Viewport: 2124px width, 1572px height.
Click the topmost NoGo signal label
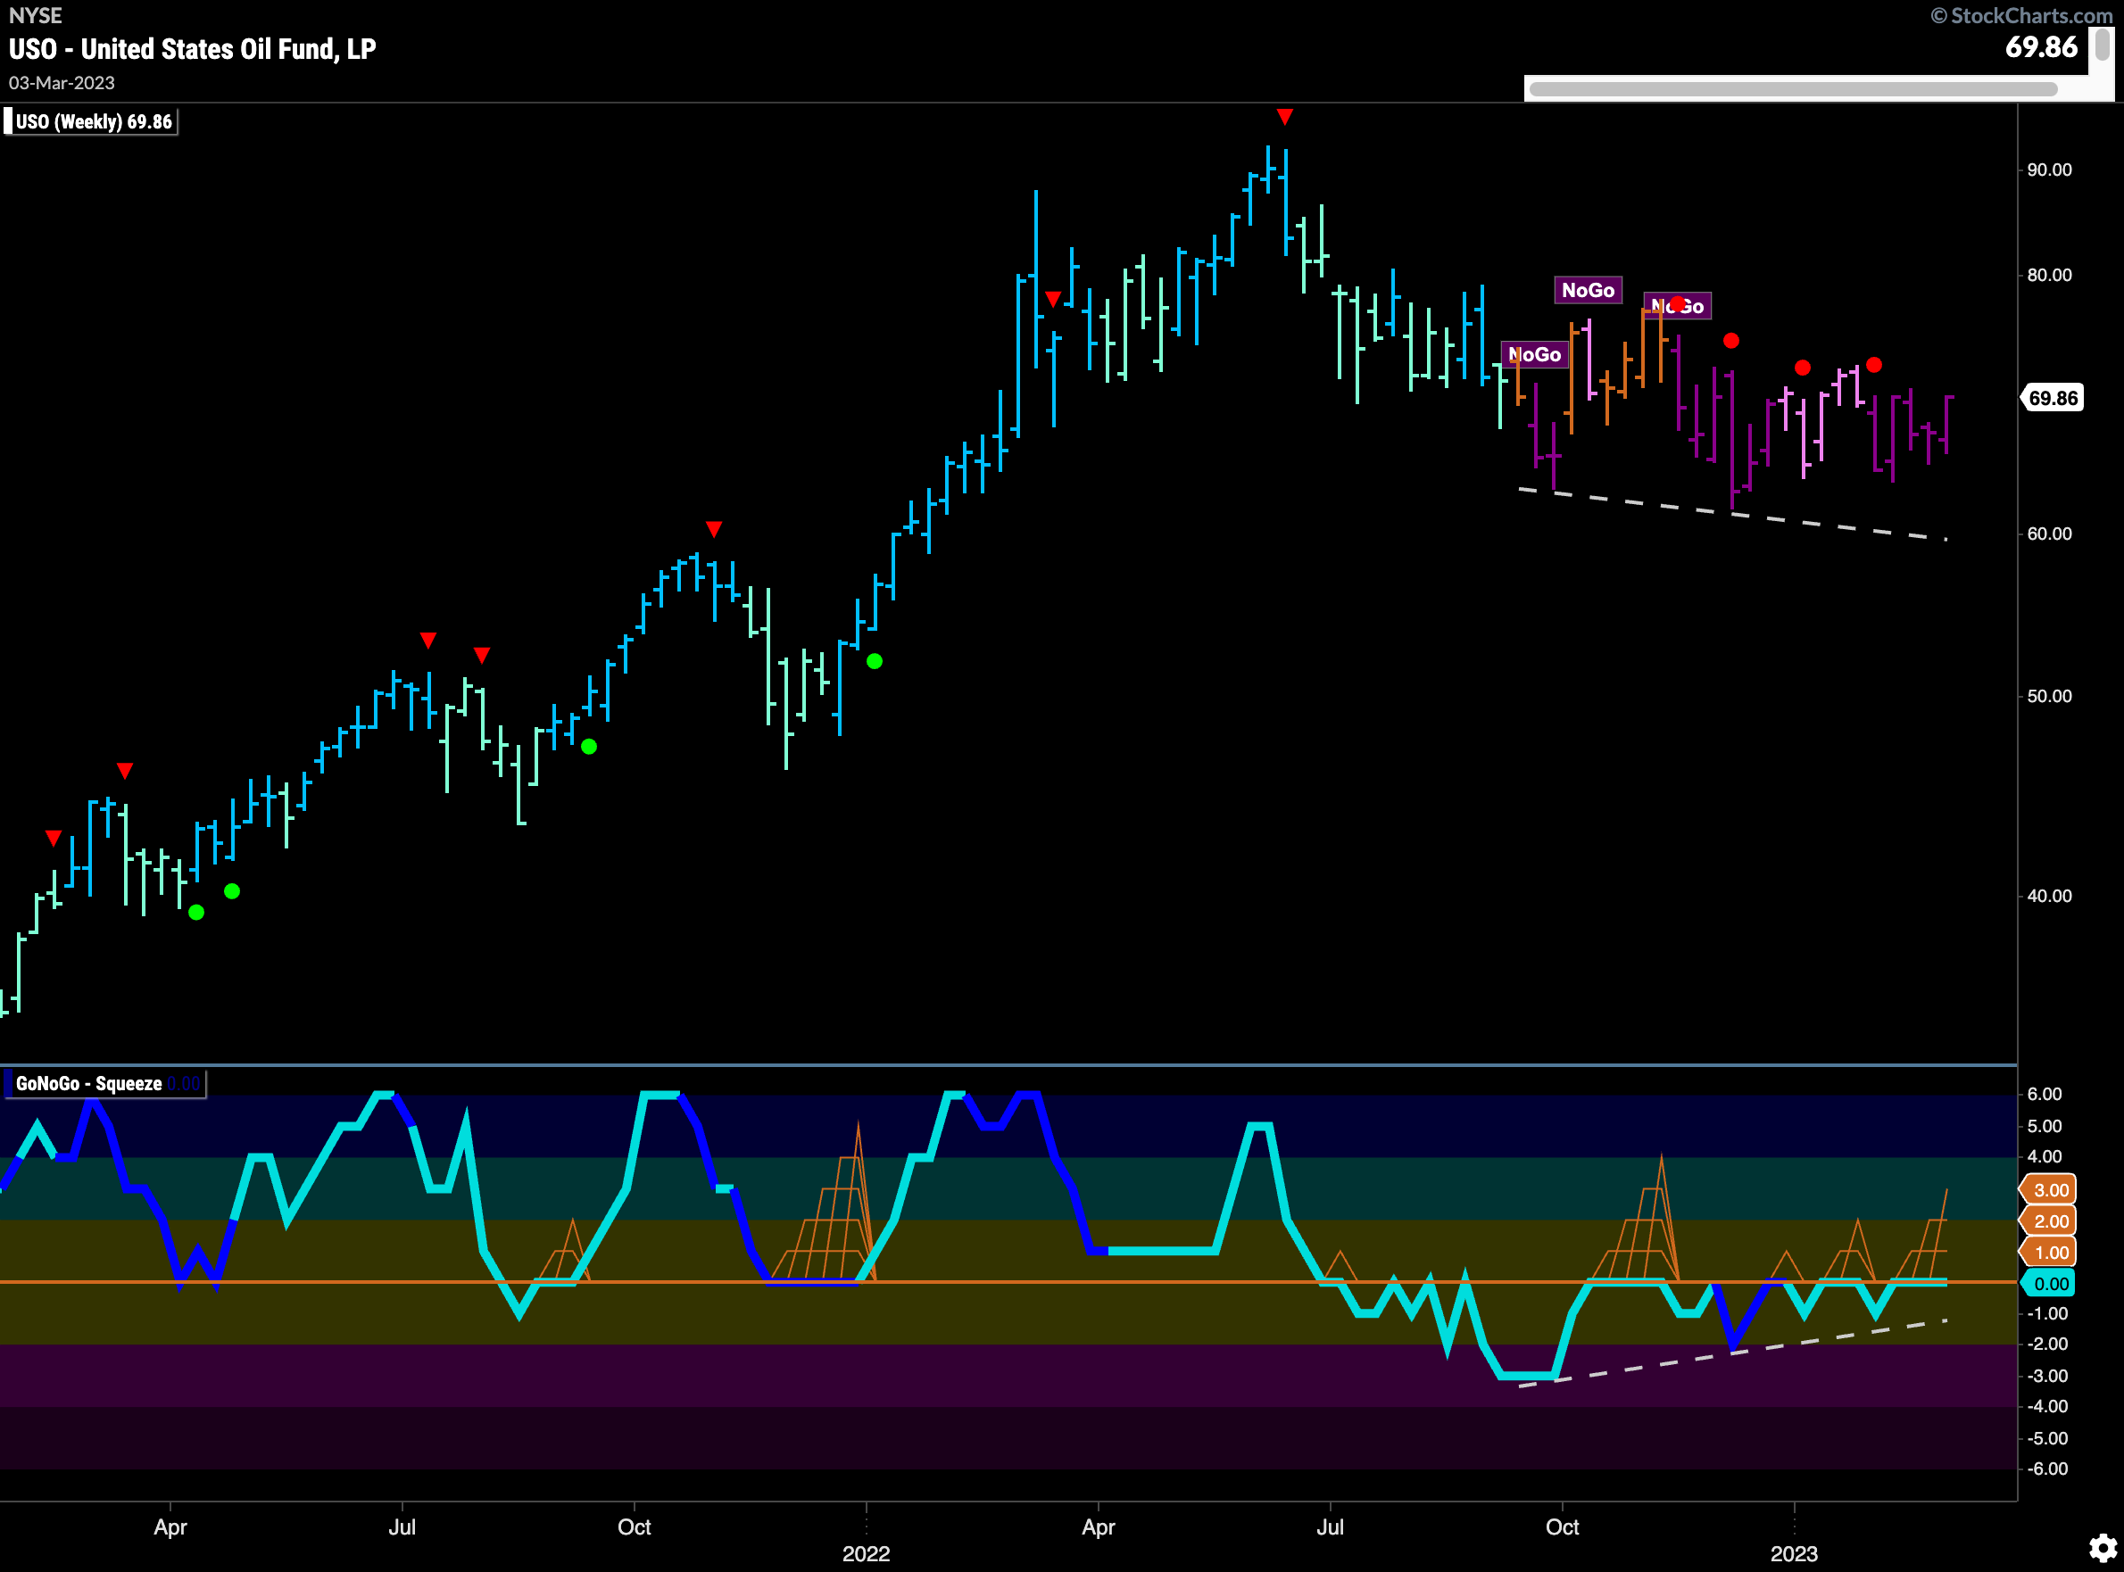click(x=1588, y=290)
